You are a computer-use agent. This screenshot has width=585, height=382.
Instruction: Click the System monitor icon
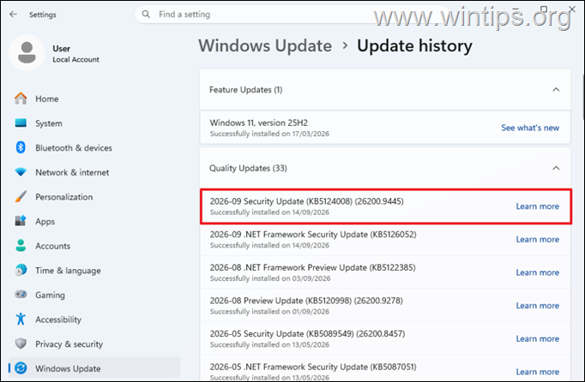21,123
